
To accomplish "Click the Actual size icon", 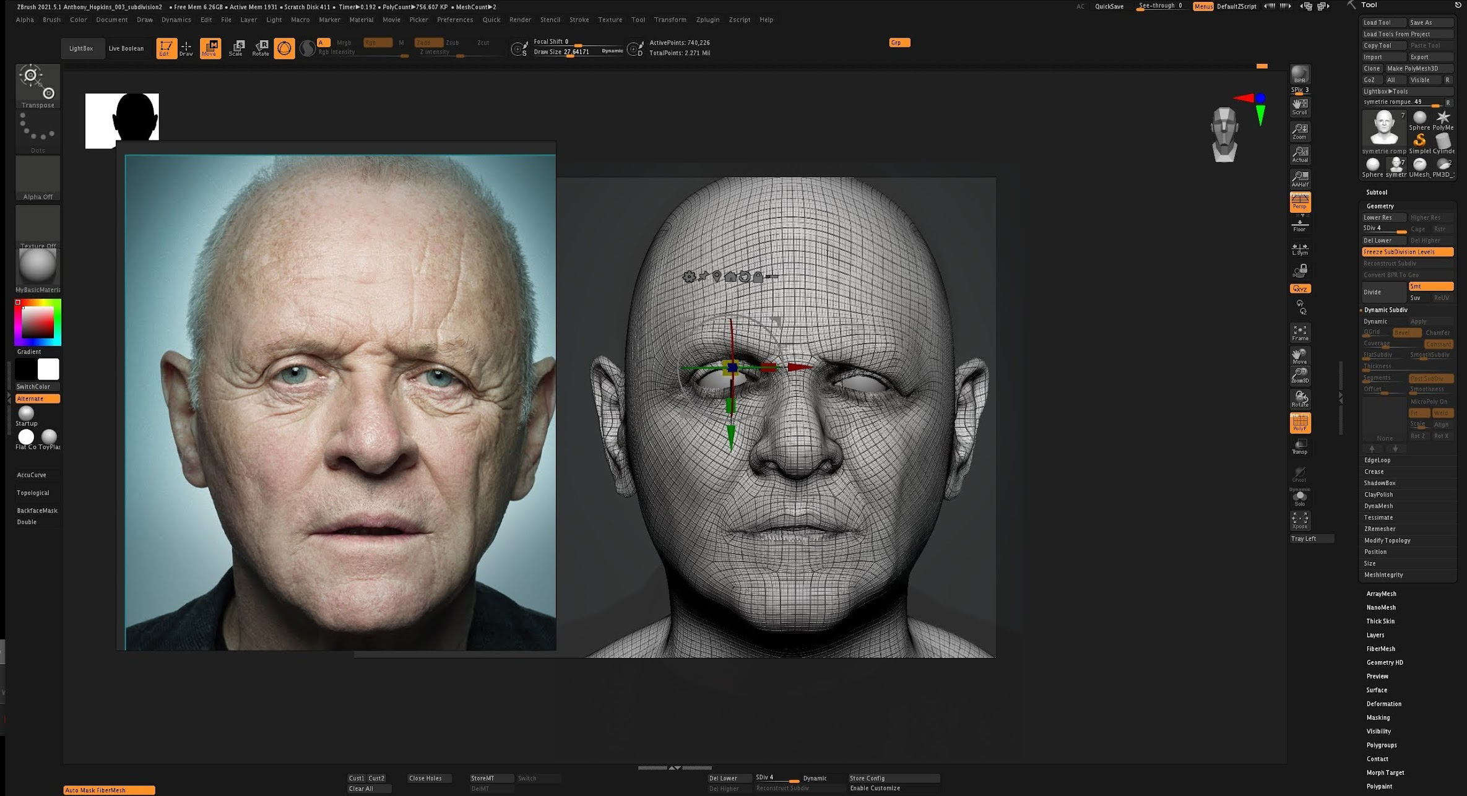I will [1300, 154].
